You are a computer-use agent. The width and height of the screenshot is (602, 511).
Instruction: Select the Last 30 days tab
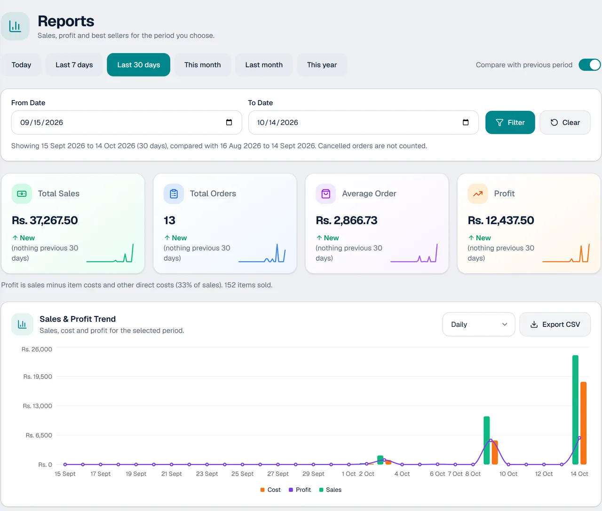pos(139,65)
